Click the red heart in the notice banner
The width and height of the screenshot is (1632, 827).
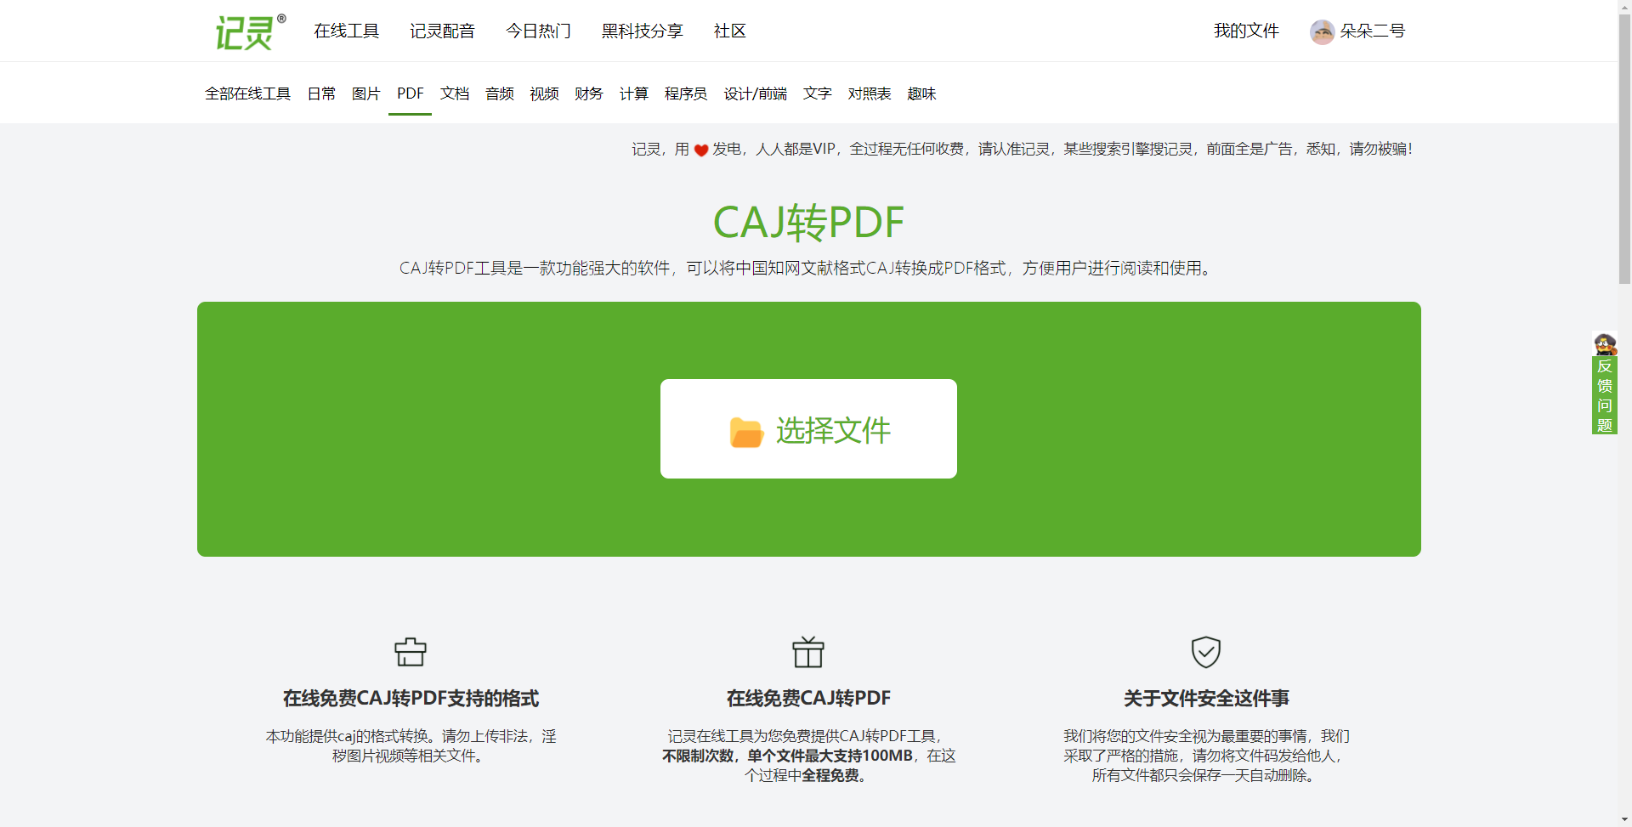coord(700,150)
